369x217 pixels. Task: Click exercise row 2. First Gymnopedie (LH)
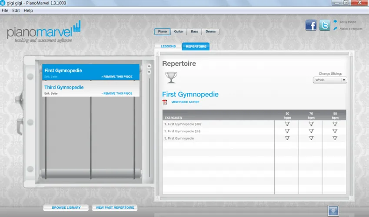(x=218, y=131)
